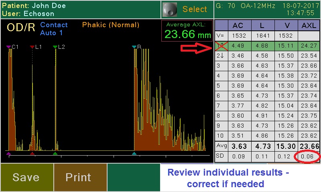Click the Avg lens value 4.73

pos(263,146)
